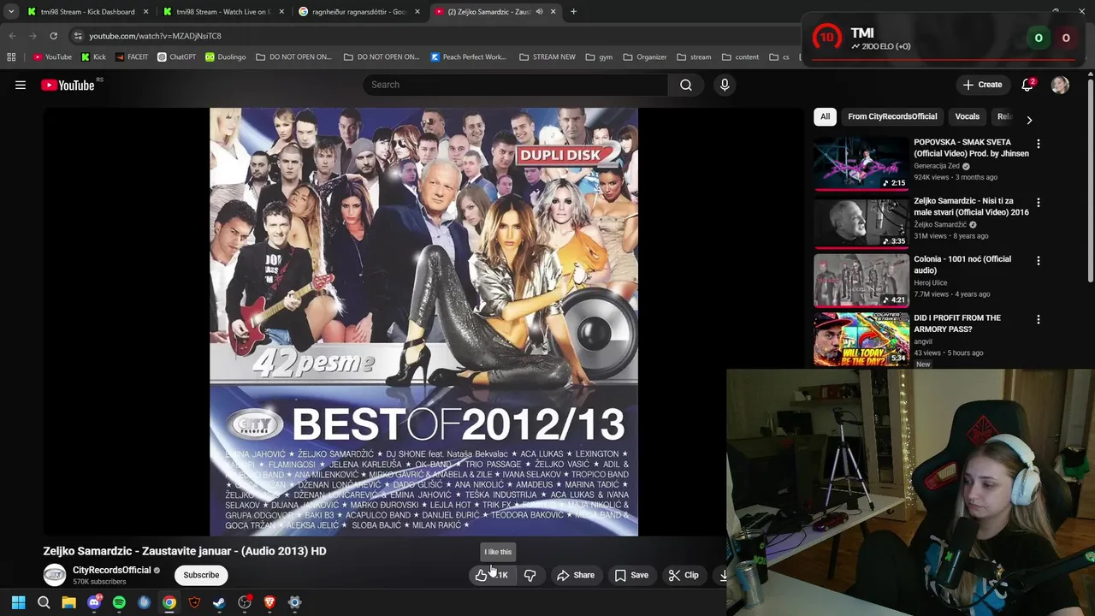The width and height of the screenshot is (1095, 616).
Task: Start voice search with the microphone icon
Action: pos(725,85)
